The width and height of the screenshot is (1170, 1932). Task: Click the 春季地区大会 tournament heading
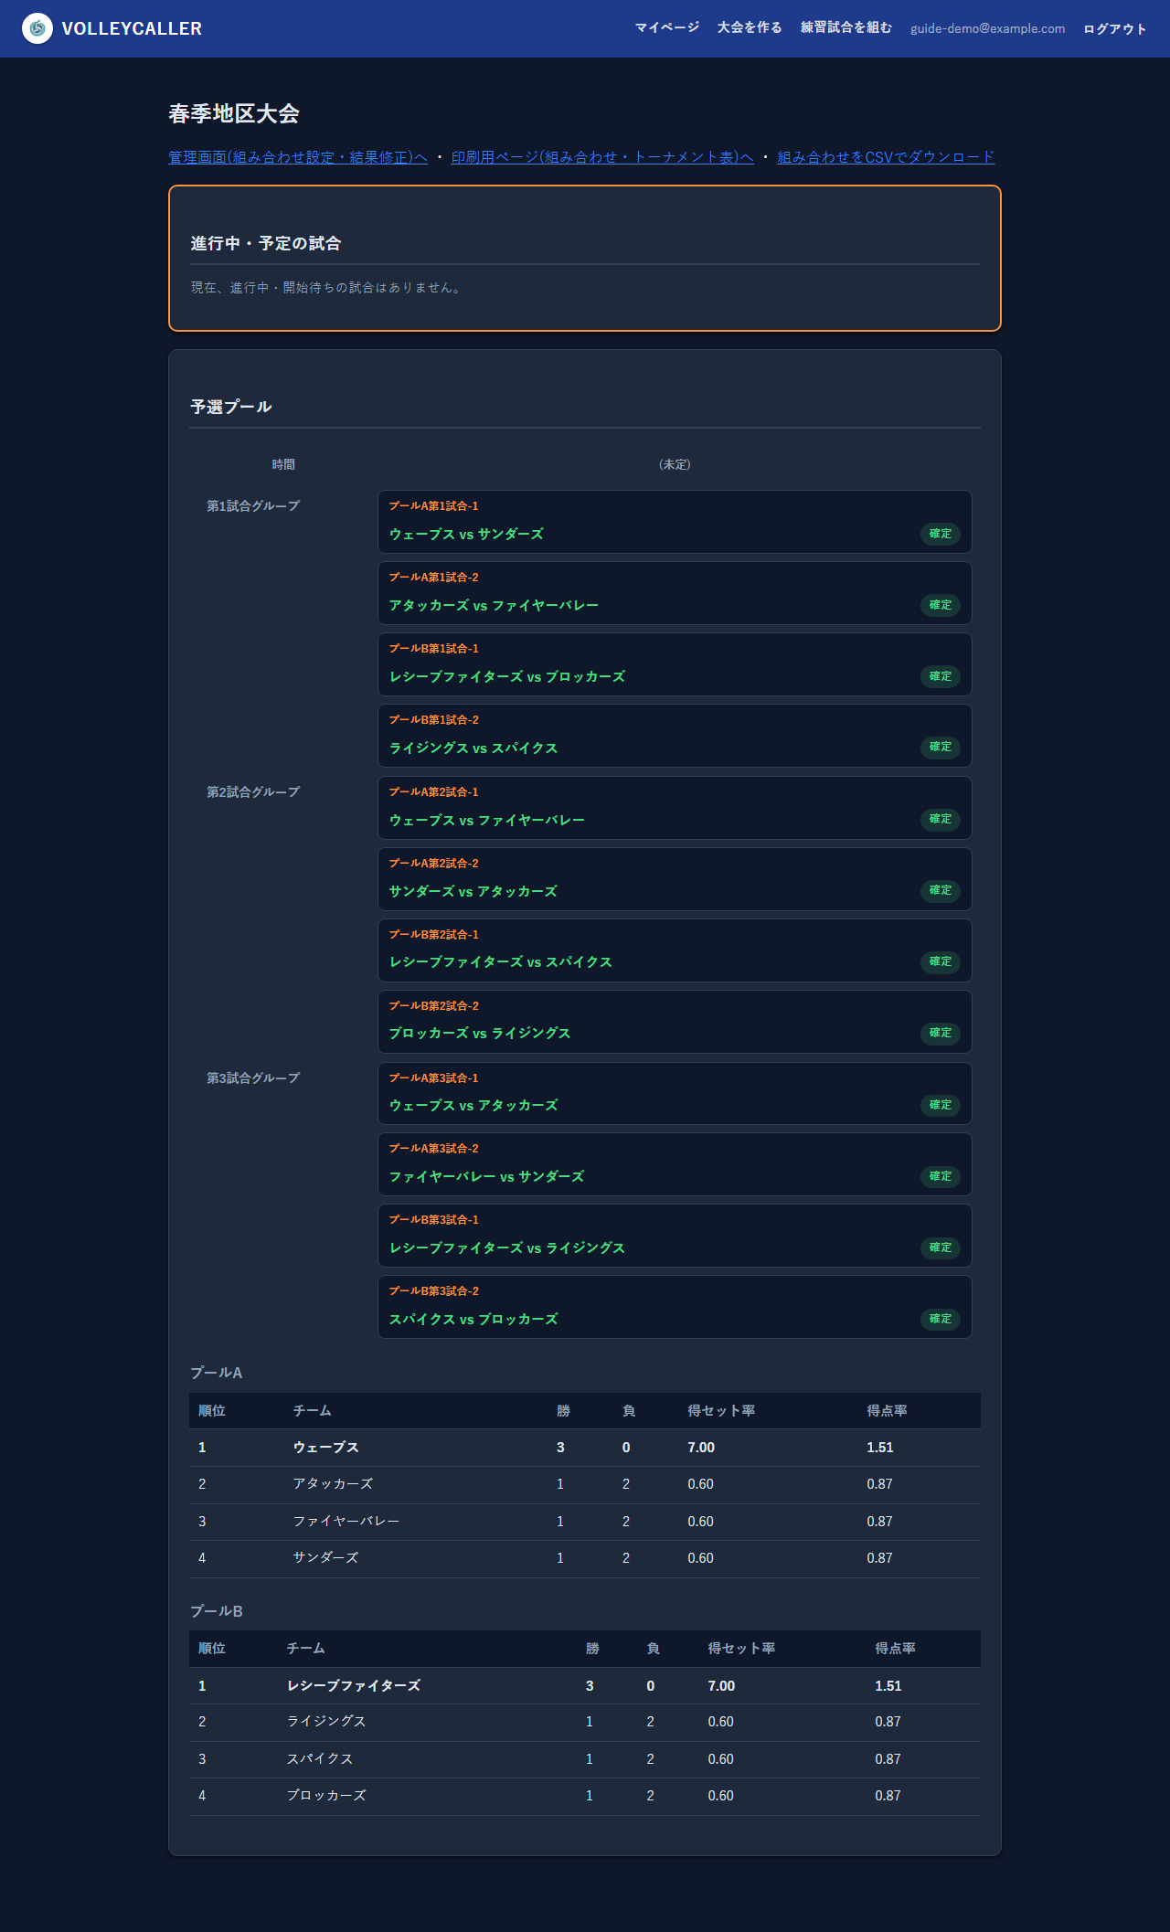coord(234,113)
